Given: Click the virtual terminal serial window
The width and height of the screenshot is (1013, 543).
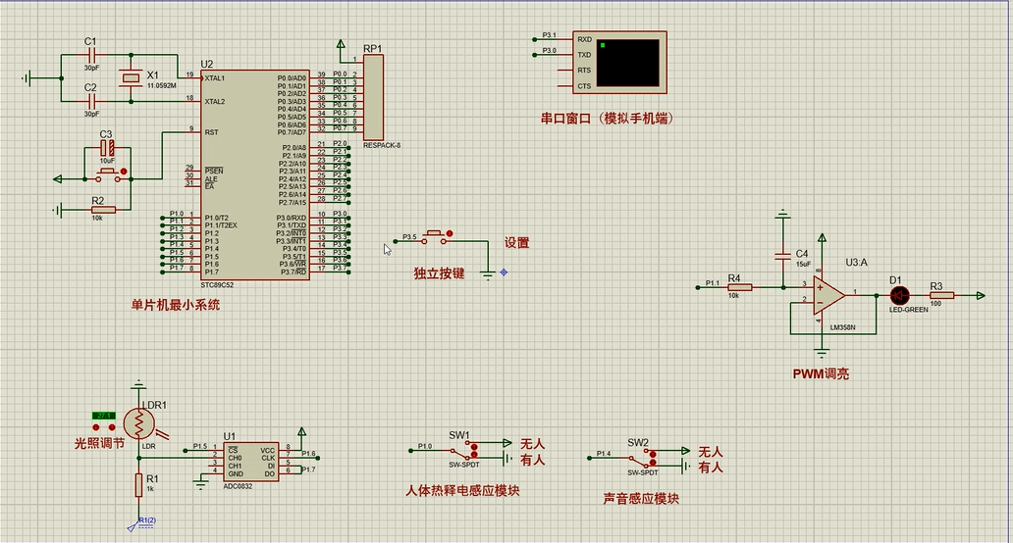Looking at the screenshot, I should pos(619,63).
